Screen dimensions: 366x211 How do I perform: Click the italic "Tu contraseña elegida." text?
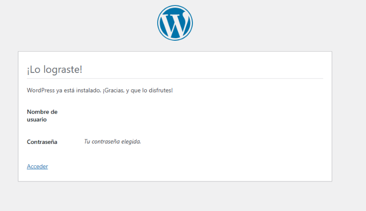click(112, 141)
